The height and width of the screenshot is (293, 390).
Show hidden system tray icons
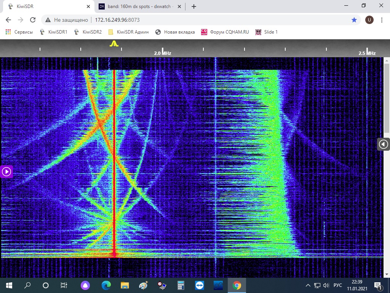click(308, 285)
